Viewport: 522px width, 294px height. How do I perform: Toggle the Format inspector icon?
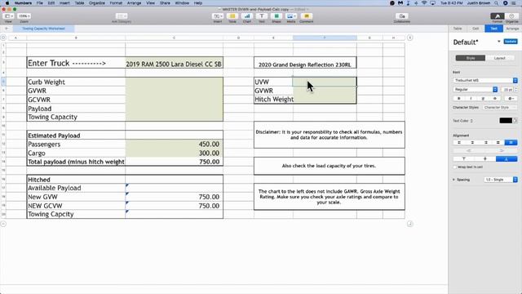[498, 16]
